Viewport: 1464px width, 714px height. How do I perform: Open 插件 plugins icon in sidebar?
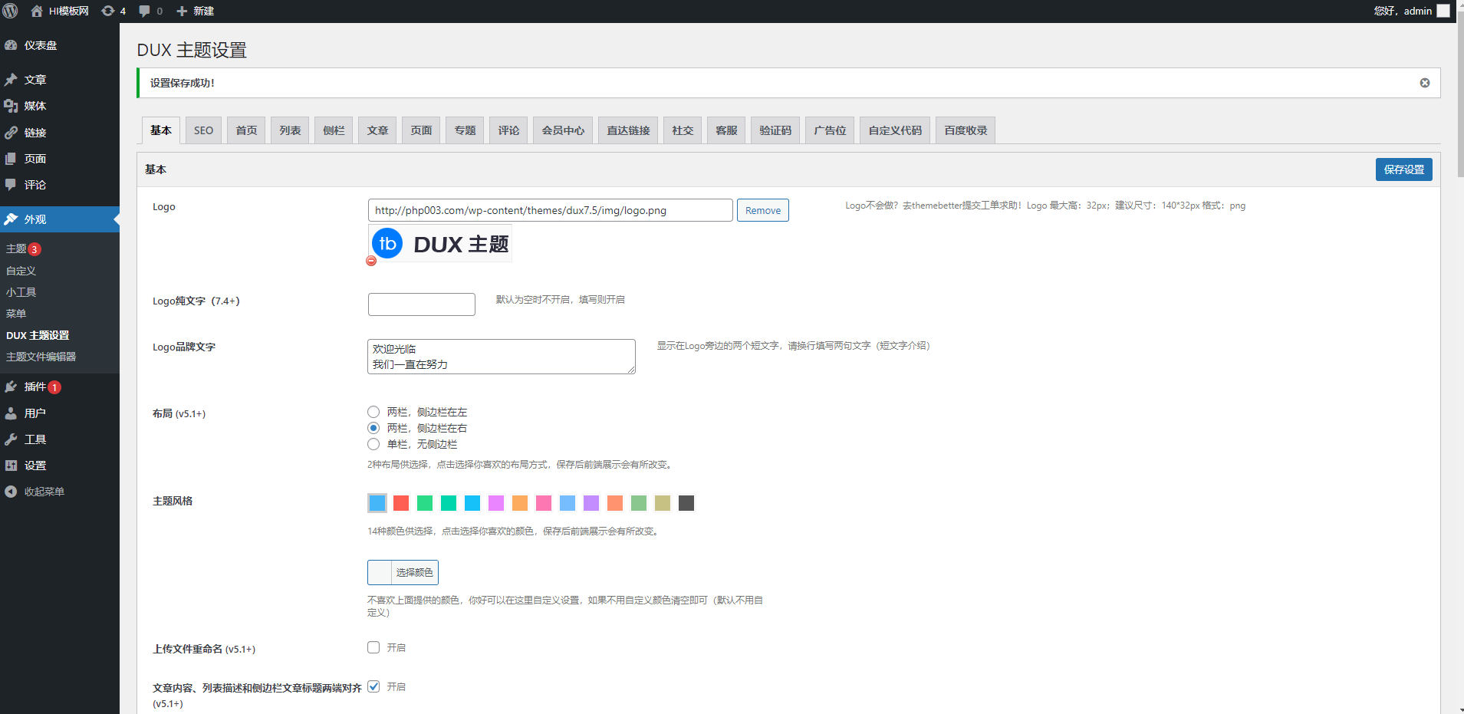(x=11, y=387)
